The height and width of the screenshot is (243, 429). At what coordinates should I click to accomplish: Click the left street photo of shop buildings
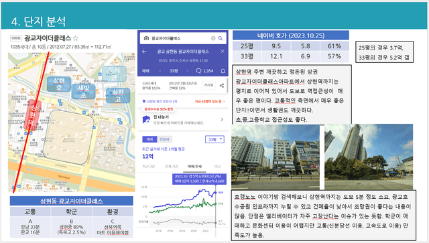tap(275, 157)
